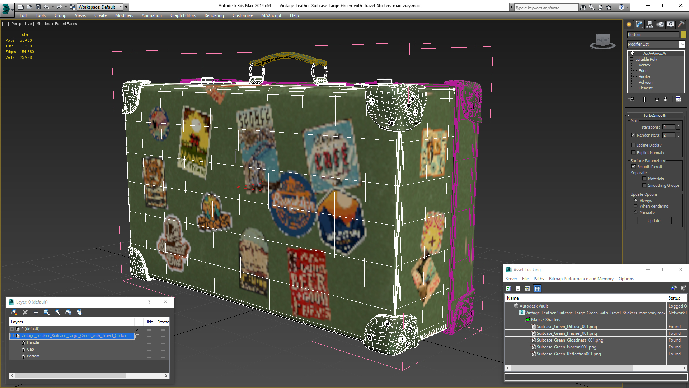The height and width of the screenshot is (388, 689).
Task: Open the Hierarchy command panel tab
Action: (650, 24)
